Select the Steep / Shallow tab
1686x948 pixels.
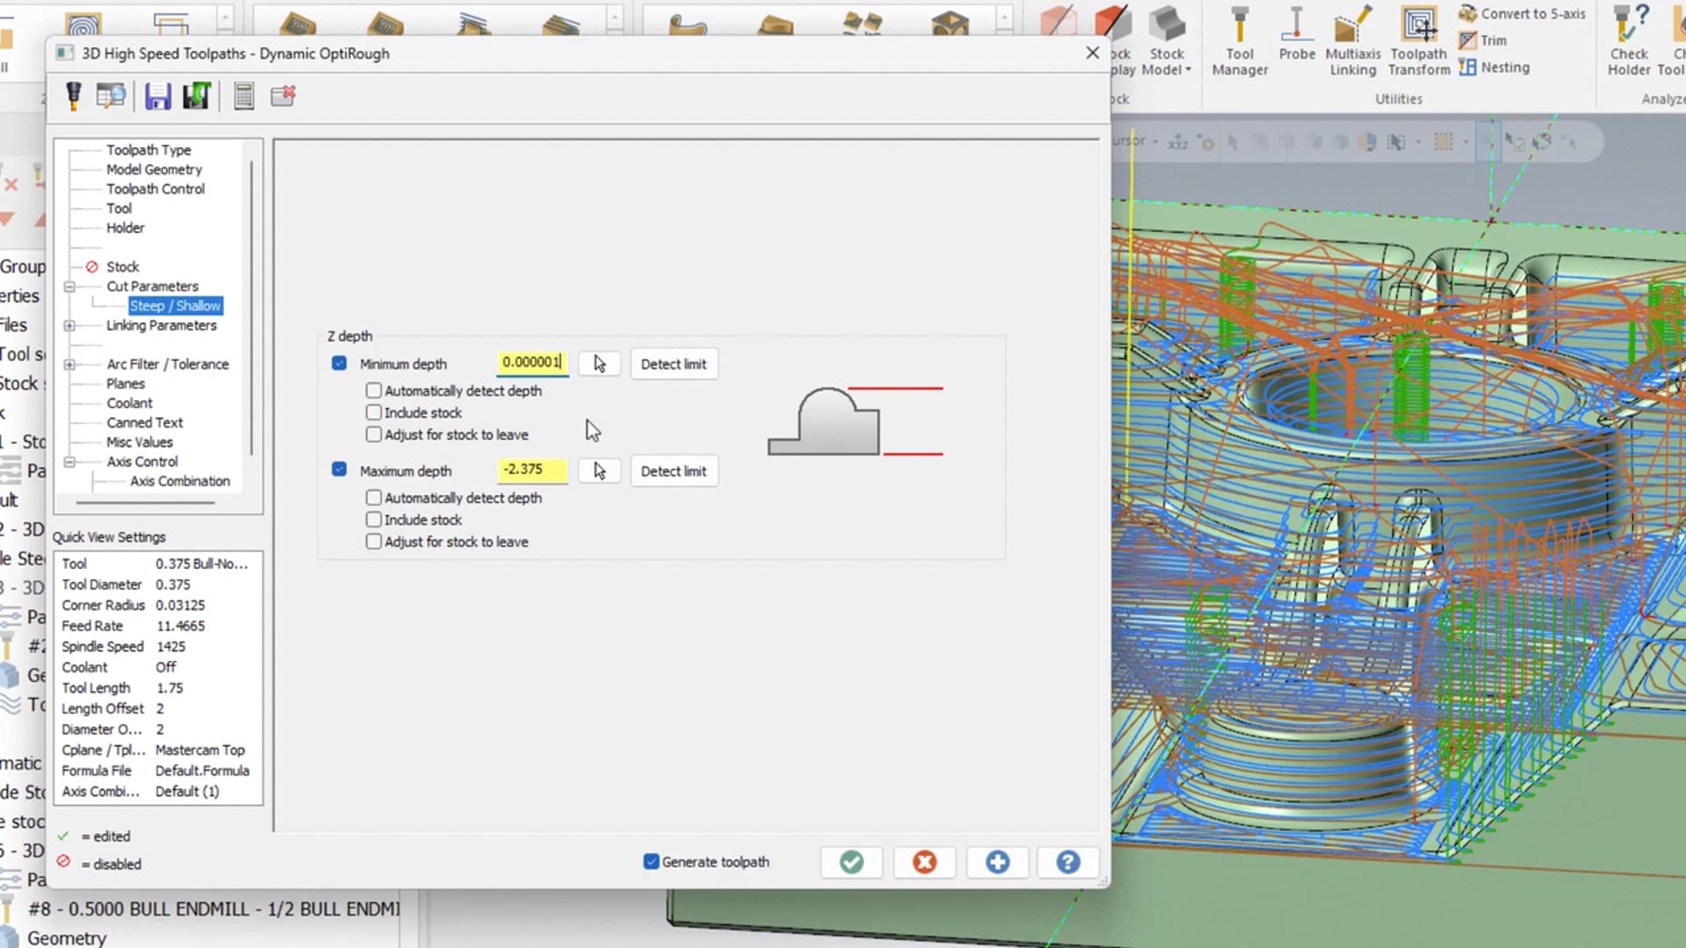[x=174, y=305]
